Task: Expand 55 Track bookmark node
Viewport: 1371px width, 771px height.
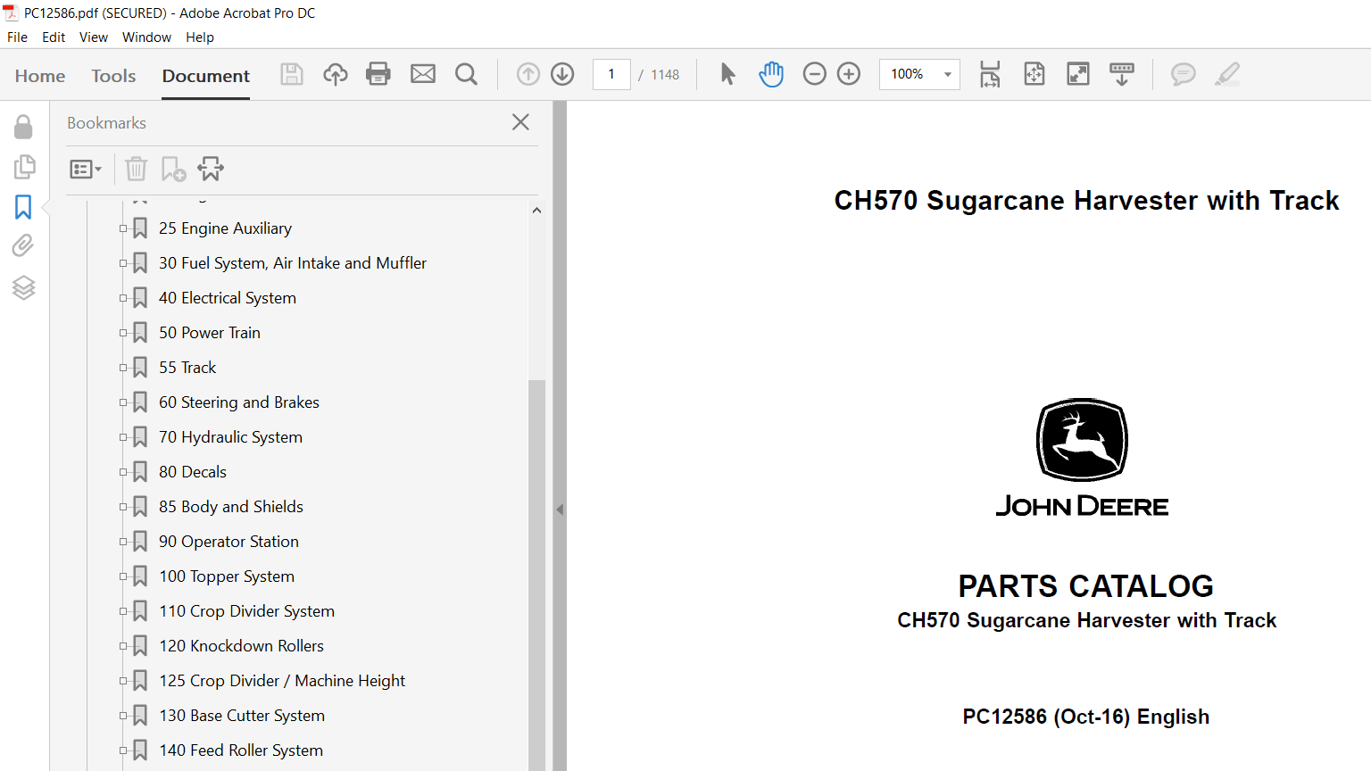Action: point(123,368)
